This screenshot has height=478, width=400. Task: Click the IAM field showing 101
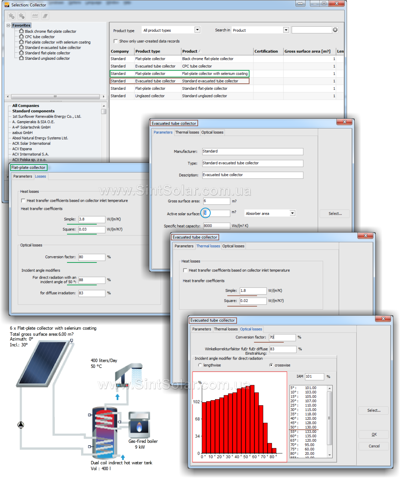[x=314, y=377]
